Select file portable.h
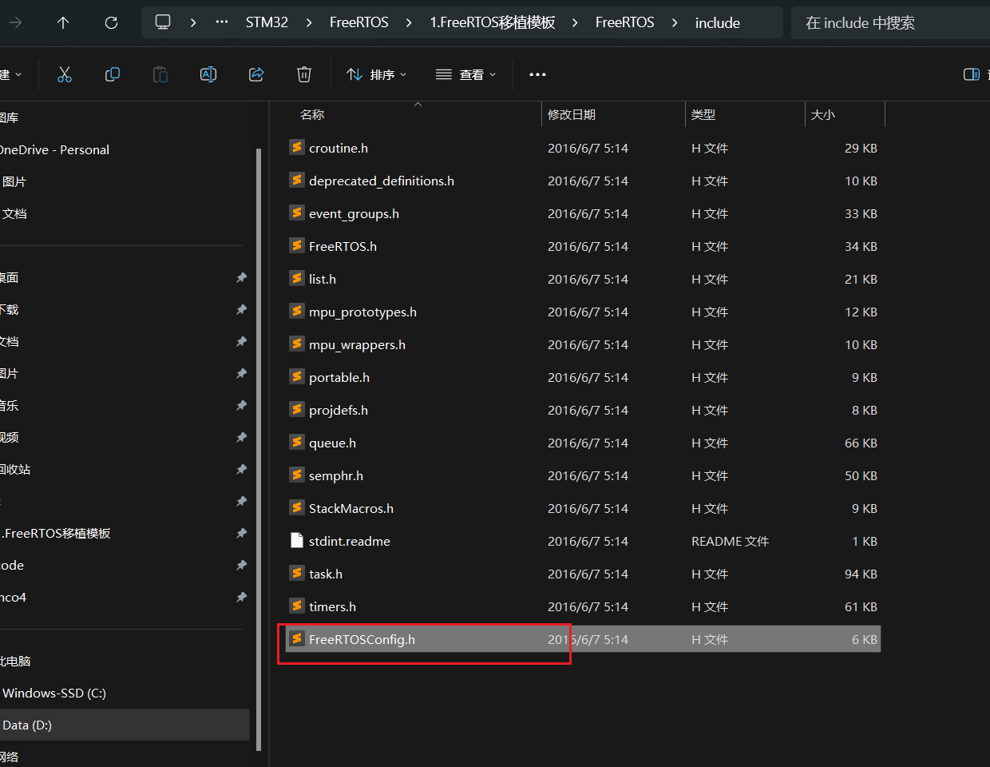The height and width of the screenshot is (767, 990). [x=339, y=377]
